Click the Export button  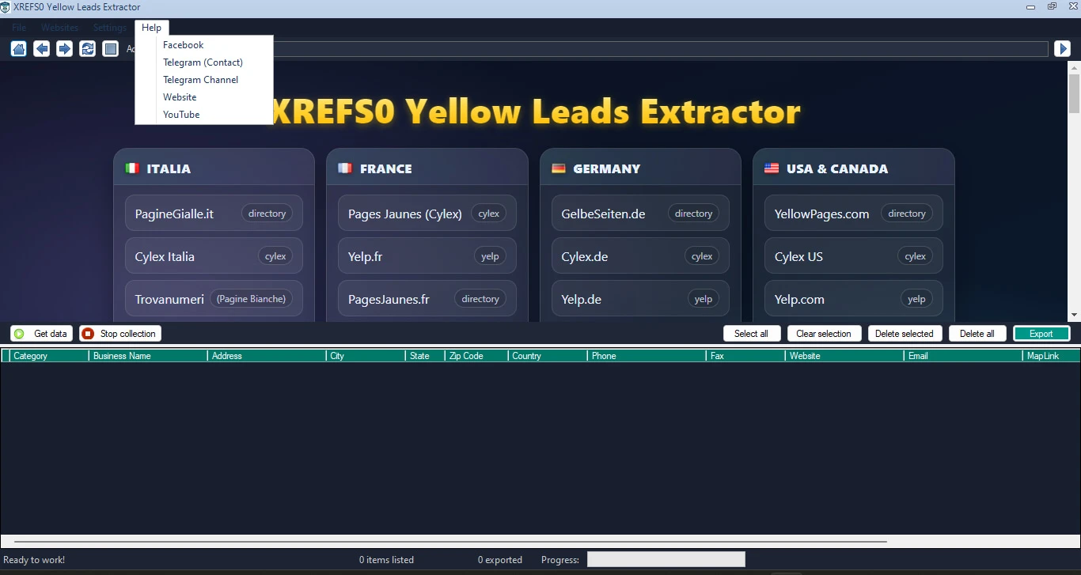click(1041, 334)
